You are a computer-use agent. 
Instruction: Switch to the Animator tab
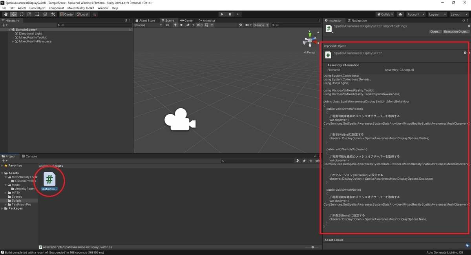click(x=207, y=20)
